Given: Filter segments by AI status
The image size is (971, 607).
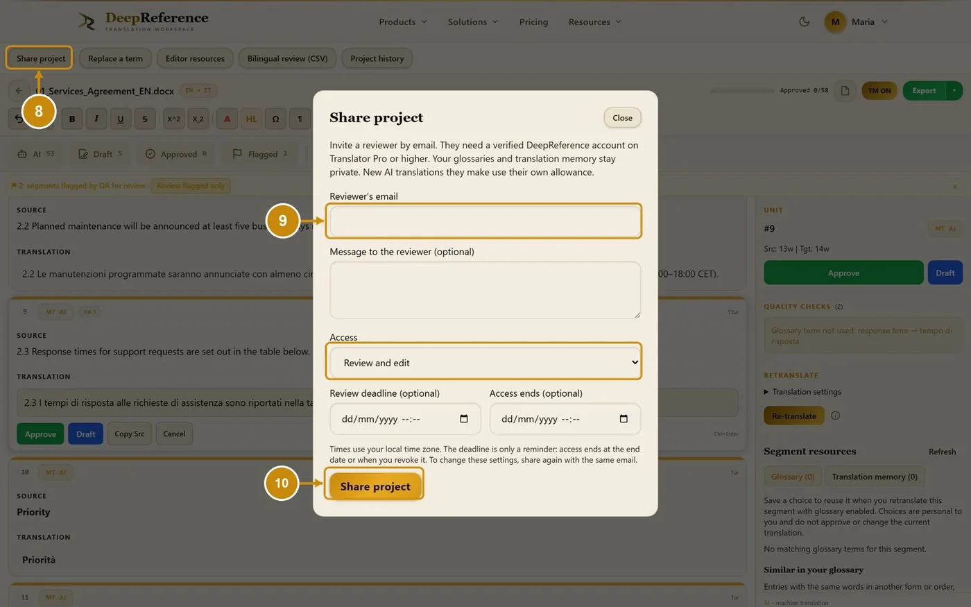Looking at the screenshot, I should 35,154.
